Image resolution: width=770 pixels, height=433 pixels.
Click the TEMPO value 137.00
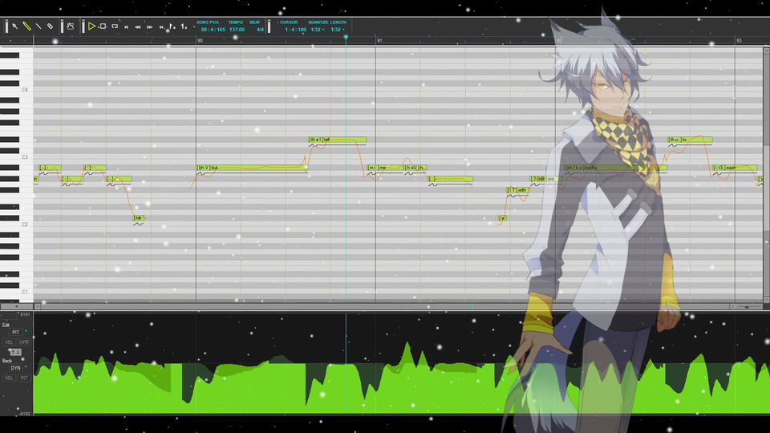click(x=237, y=30)
